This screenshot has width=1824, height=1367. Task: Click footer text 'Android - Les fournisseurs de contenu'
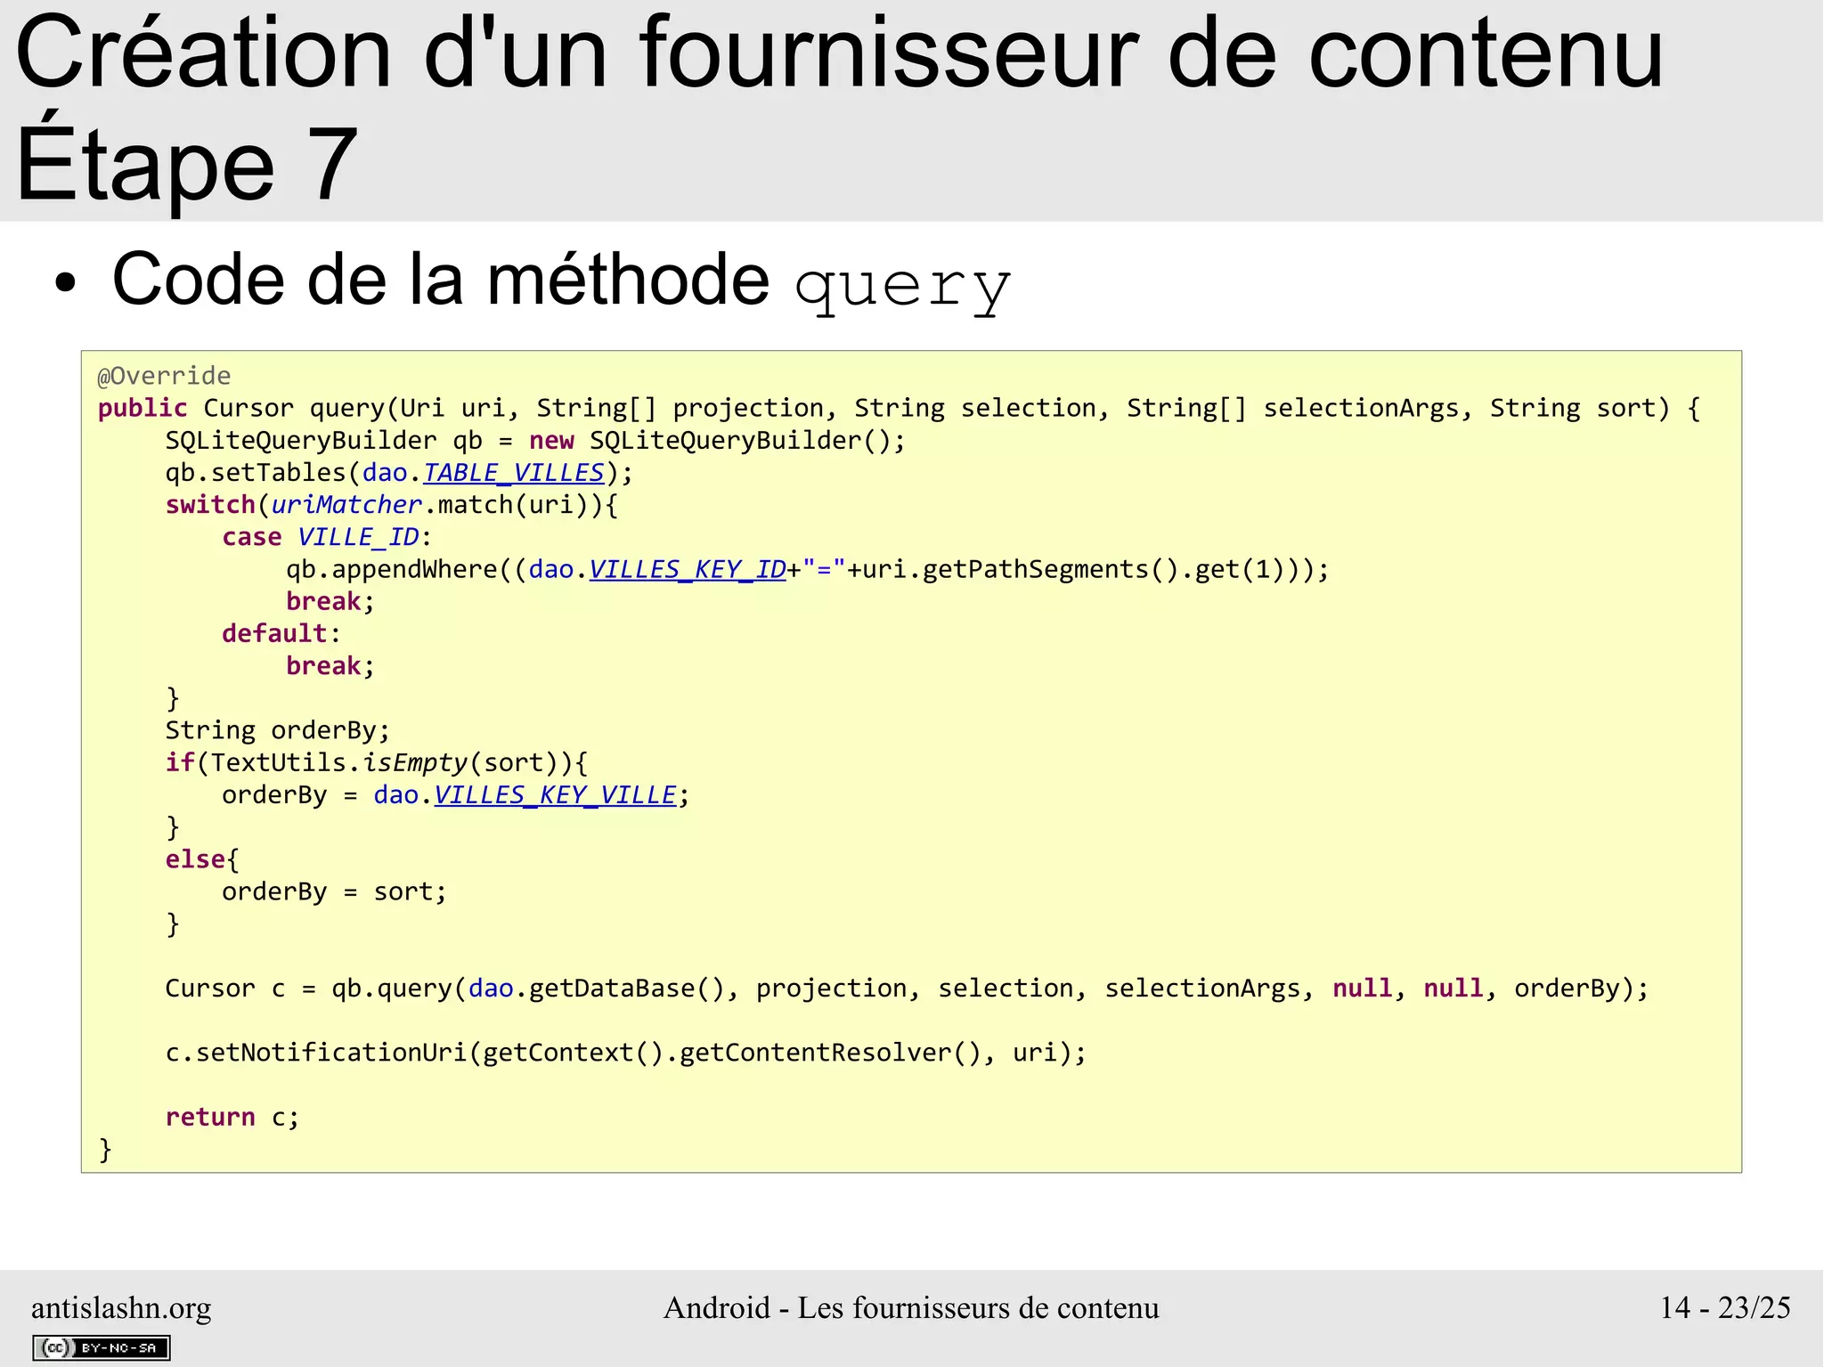pos(911,1307)
